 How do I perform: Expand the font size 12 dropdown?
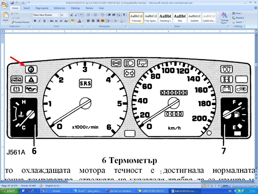pos(68,15)
